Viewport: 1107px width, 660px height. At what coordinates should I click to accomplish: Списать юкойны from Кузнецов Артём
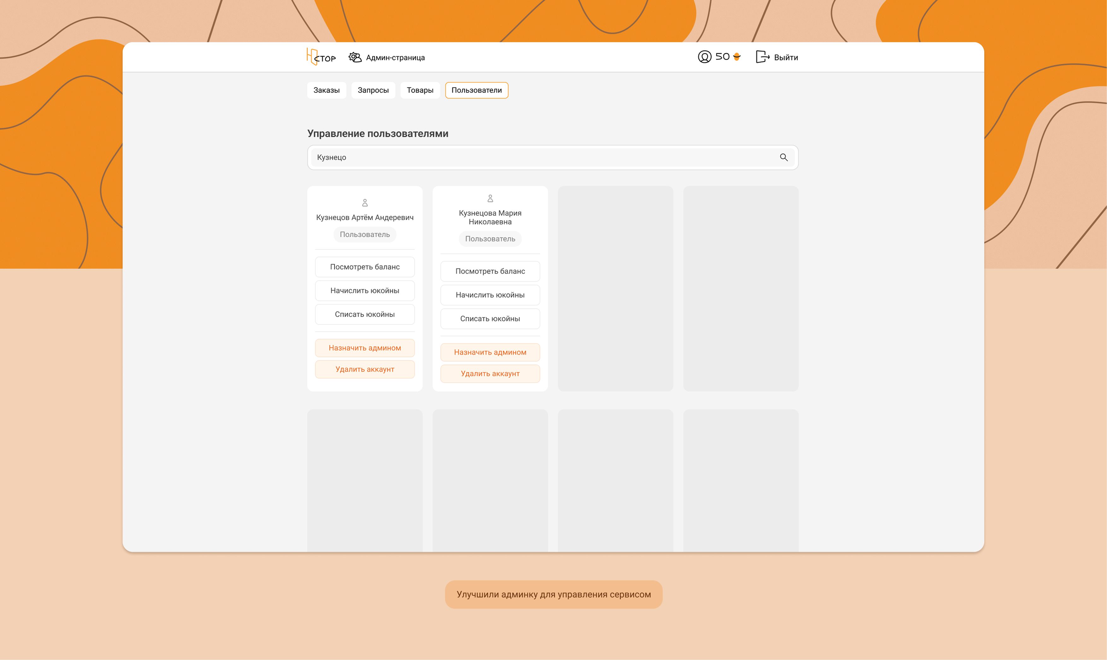click(x=364, y=314)
